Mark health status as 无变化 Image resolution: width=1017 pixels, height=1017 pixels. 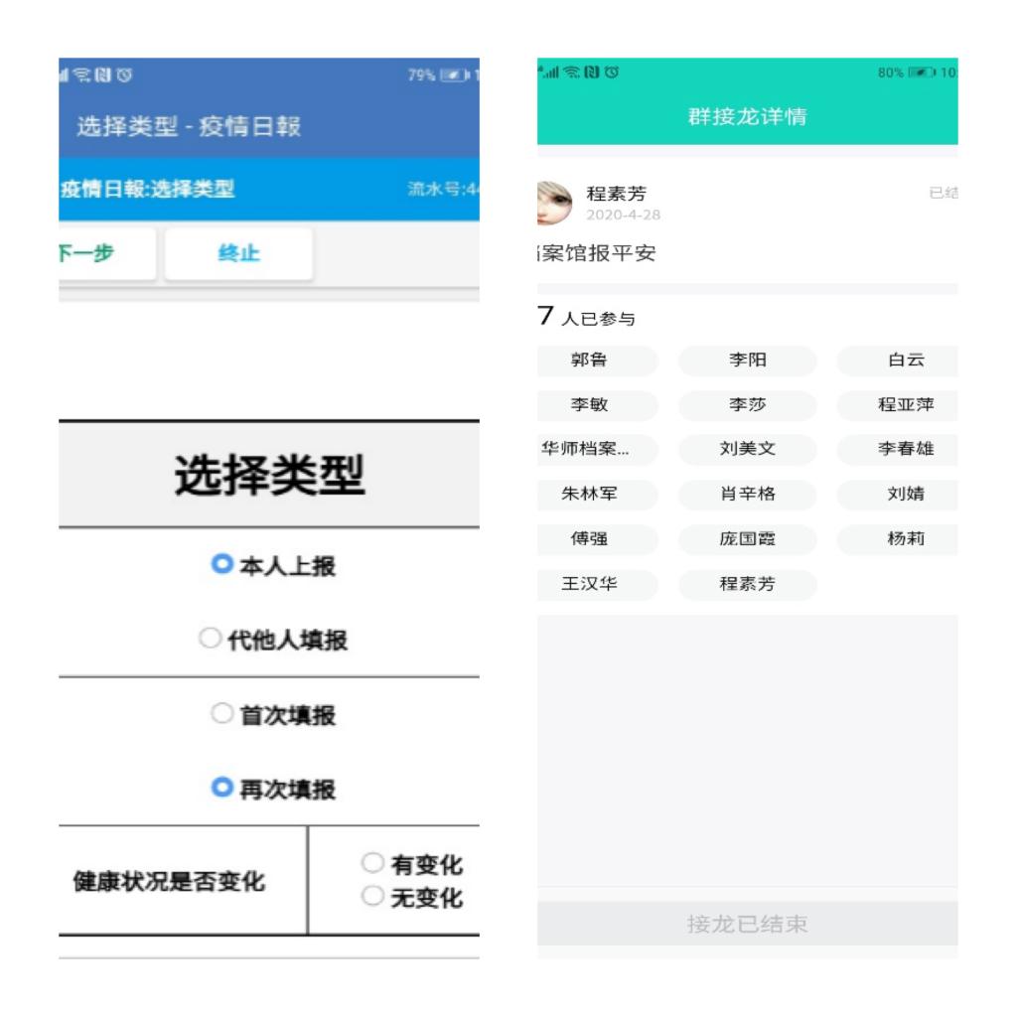coord(373,898)
